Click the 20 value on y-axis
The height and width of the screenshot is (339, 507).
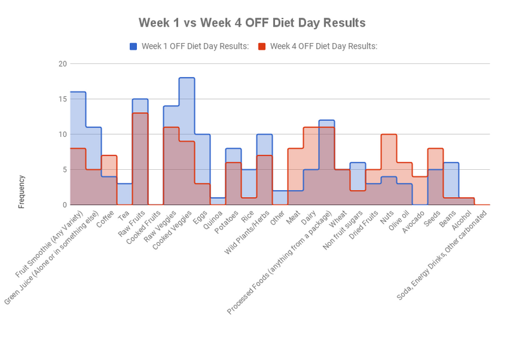(62, 64)
